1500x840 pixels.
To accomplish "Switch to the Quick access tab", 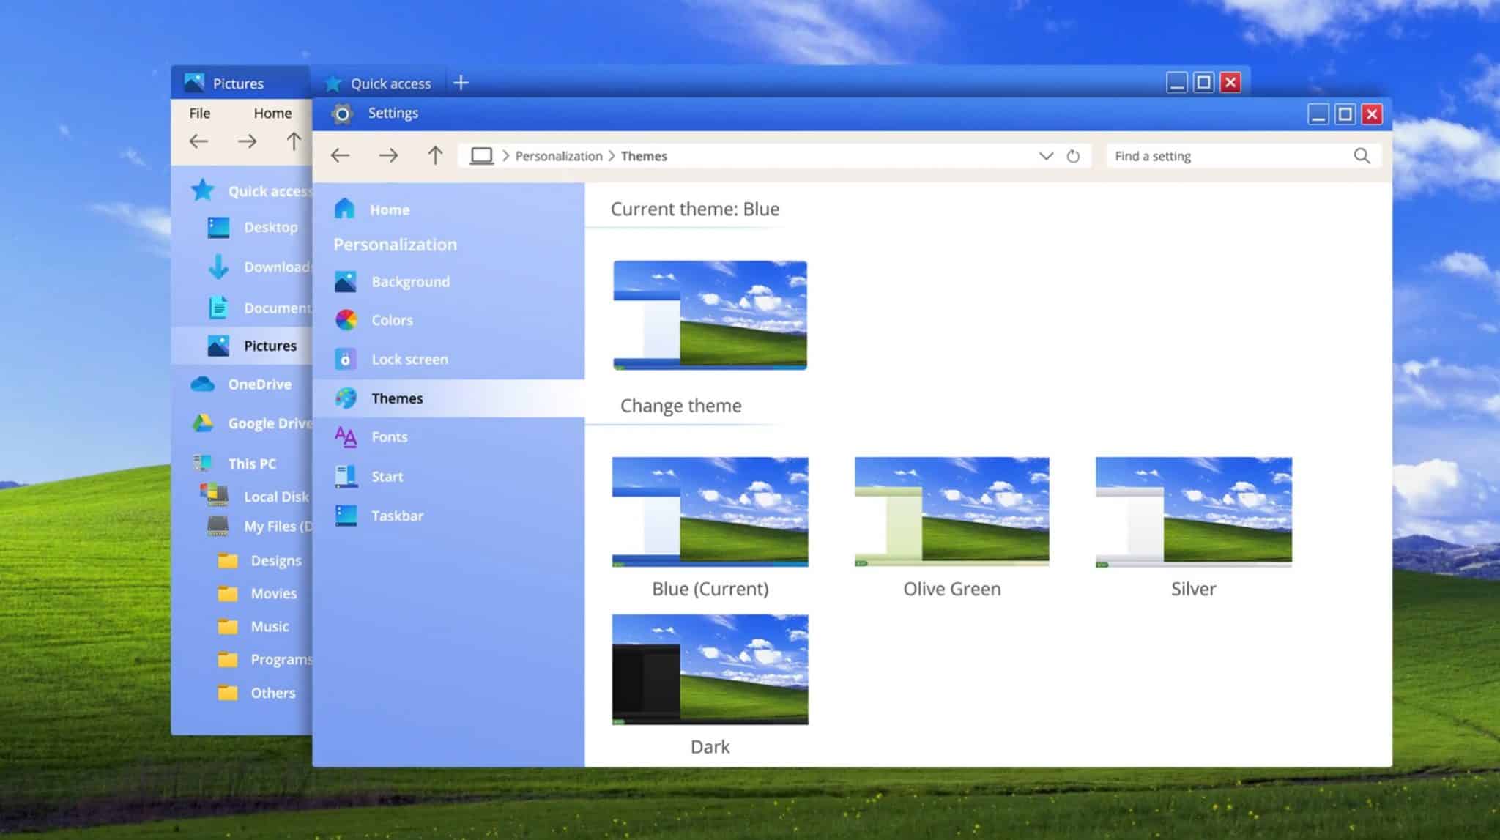I will click(390, 83).
